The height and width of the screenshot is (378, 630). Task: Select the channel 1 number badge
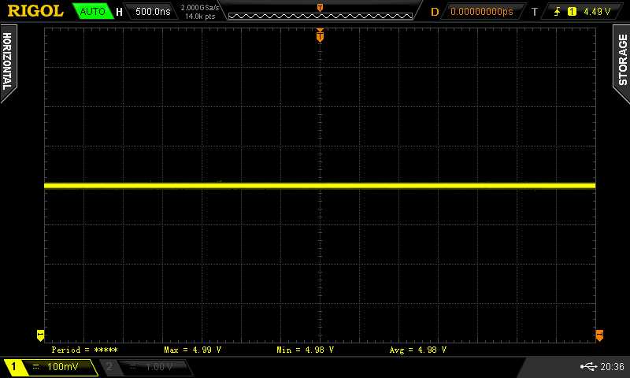pyautogui.click(x=13, y=367)
